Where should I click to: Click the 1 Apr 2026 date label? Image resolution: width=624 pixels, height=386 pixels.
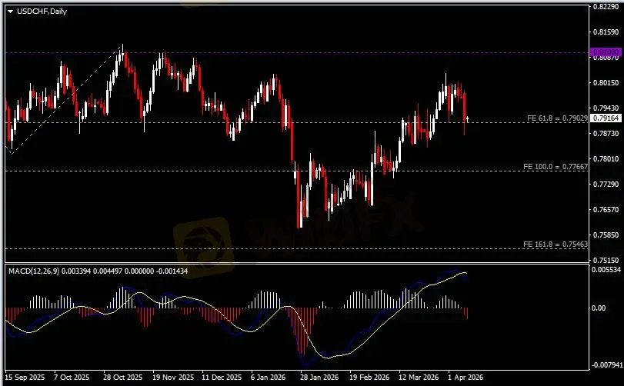pos(465,378)
